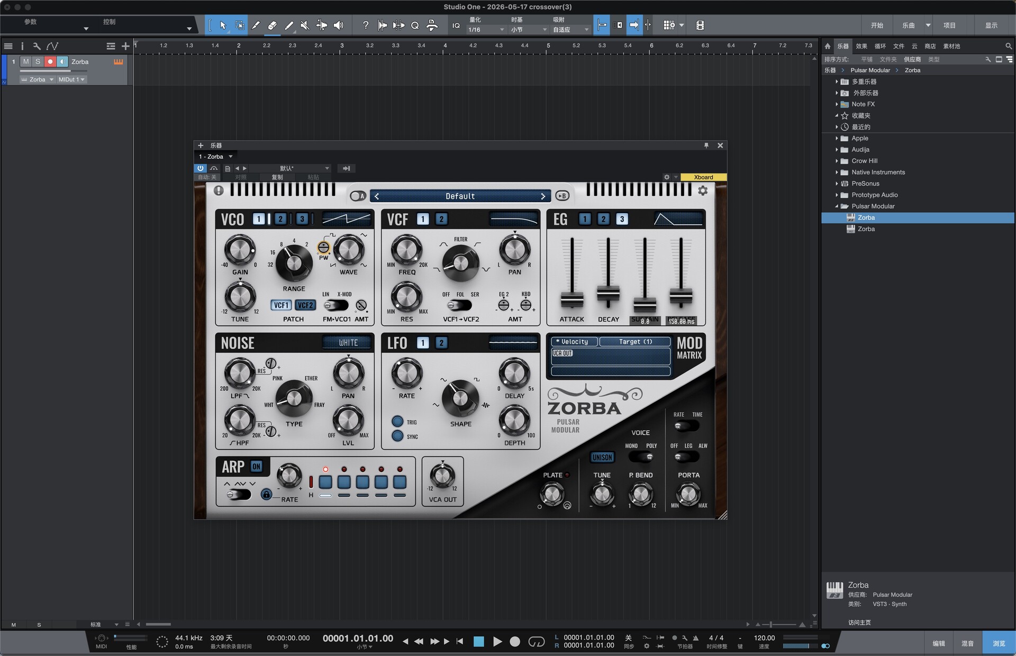Select the Range tool
The image size is (1016, 656).
(240, 25)
